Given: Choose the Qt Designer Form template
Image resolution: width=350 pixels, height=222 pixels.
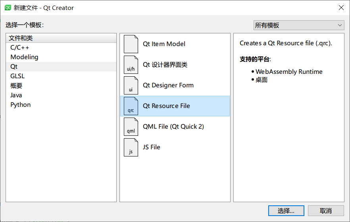Looking at the screenshot, I should [x=175, y=85].
